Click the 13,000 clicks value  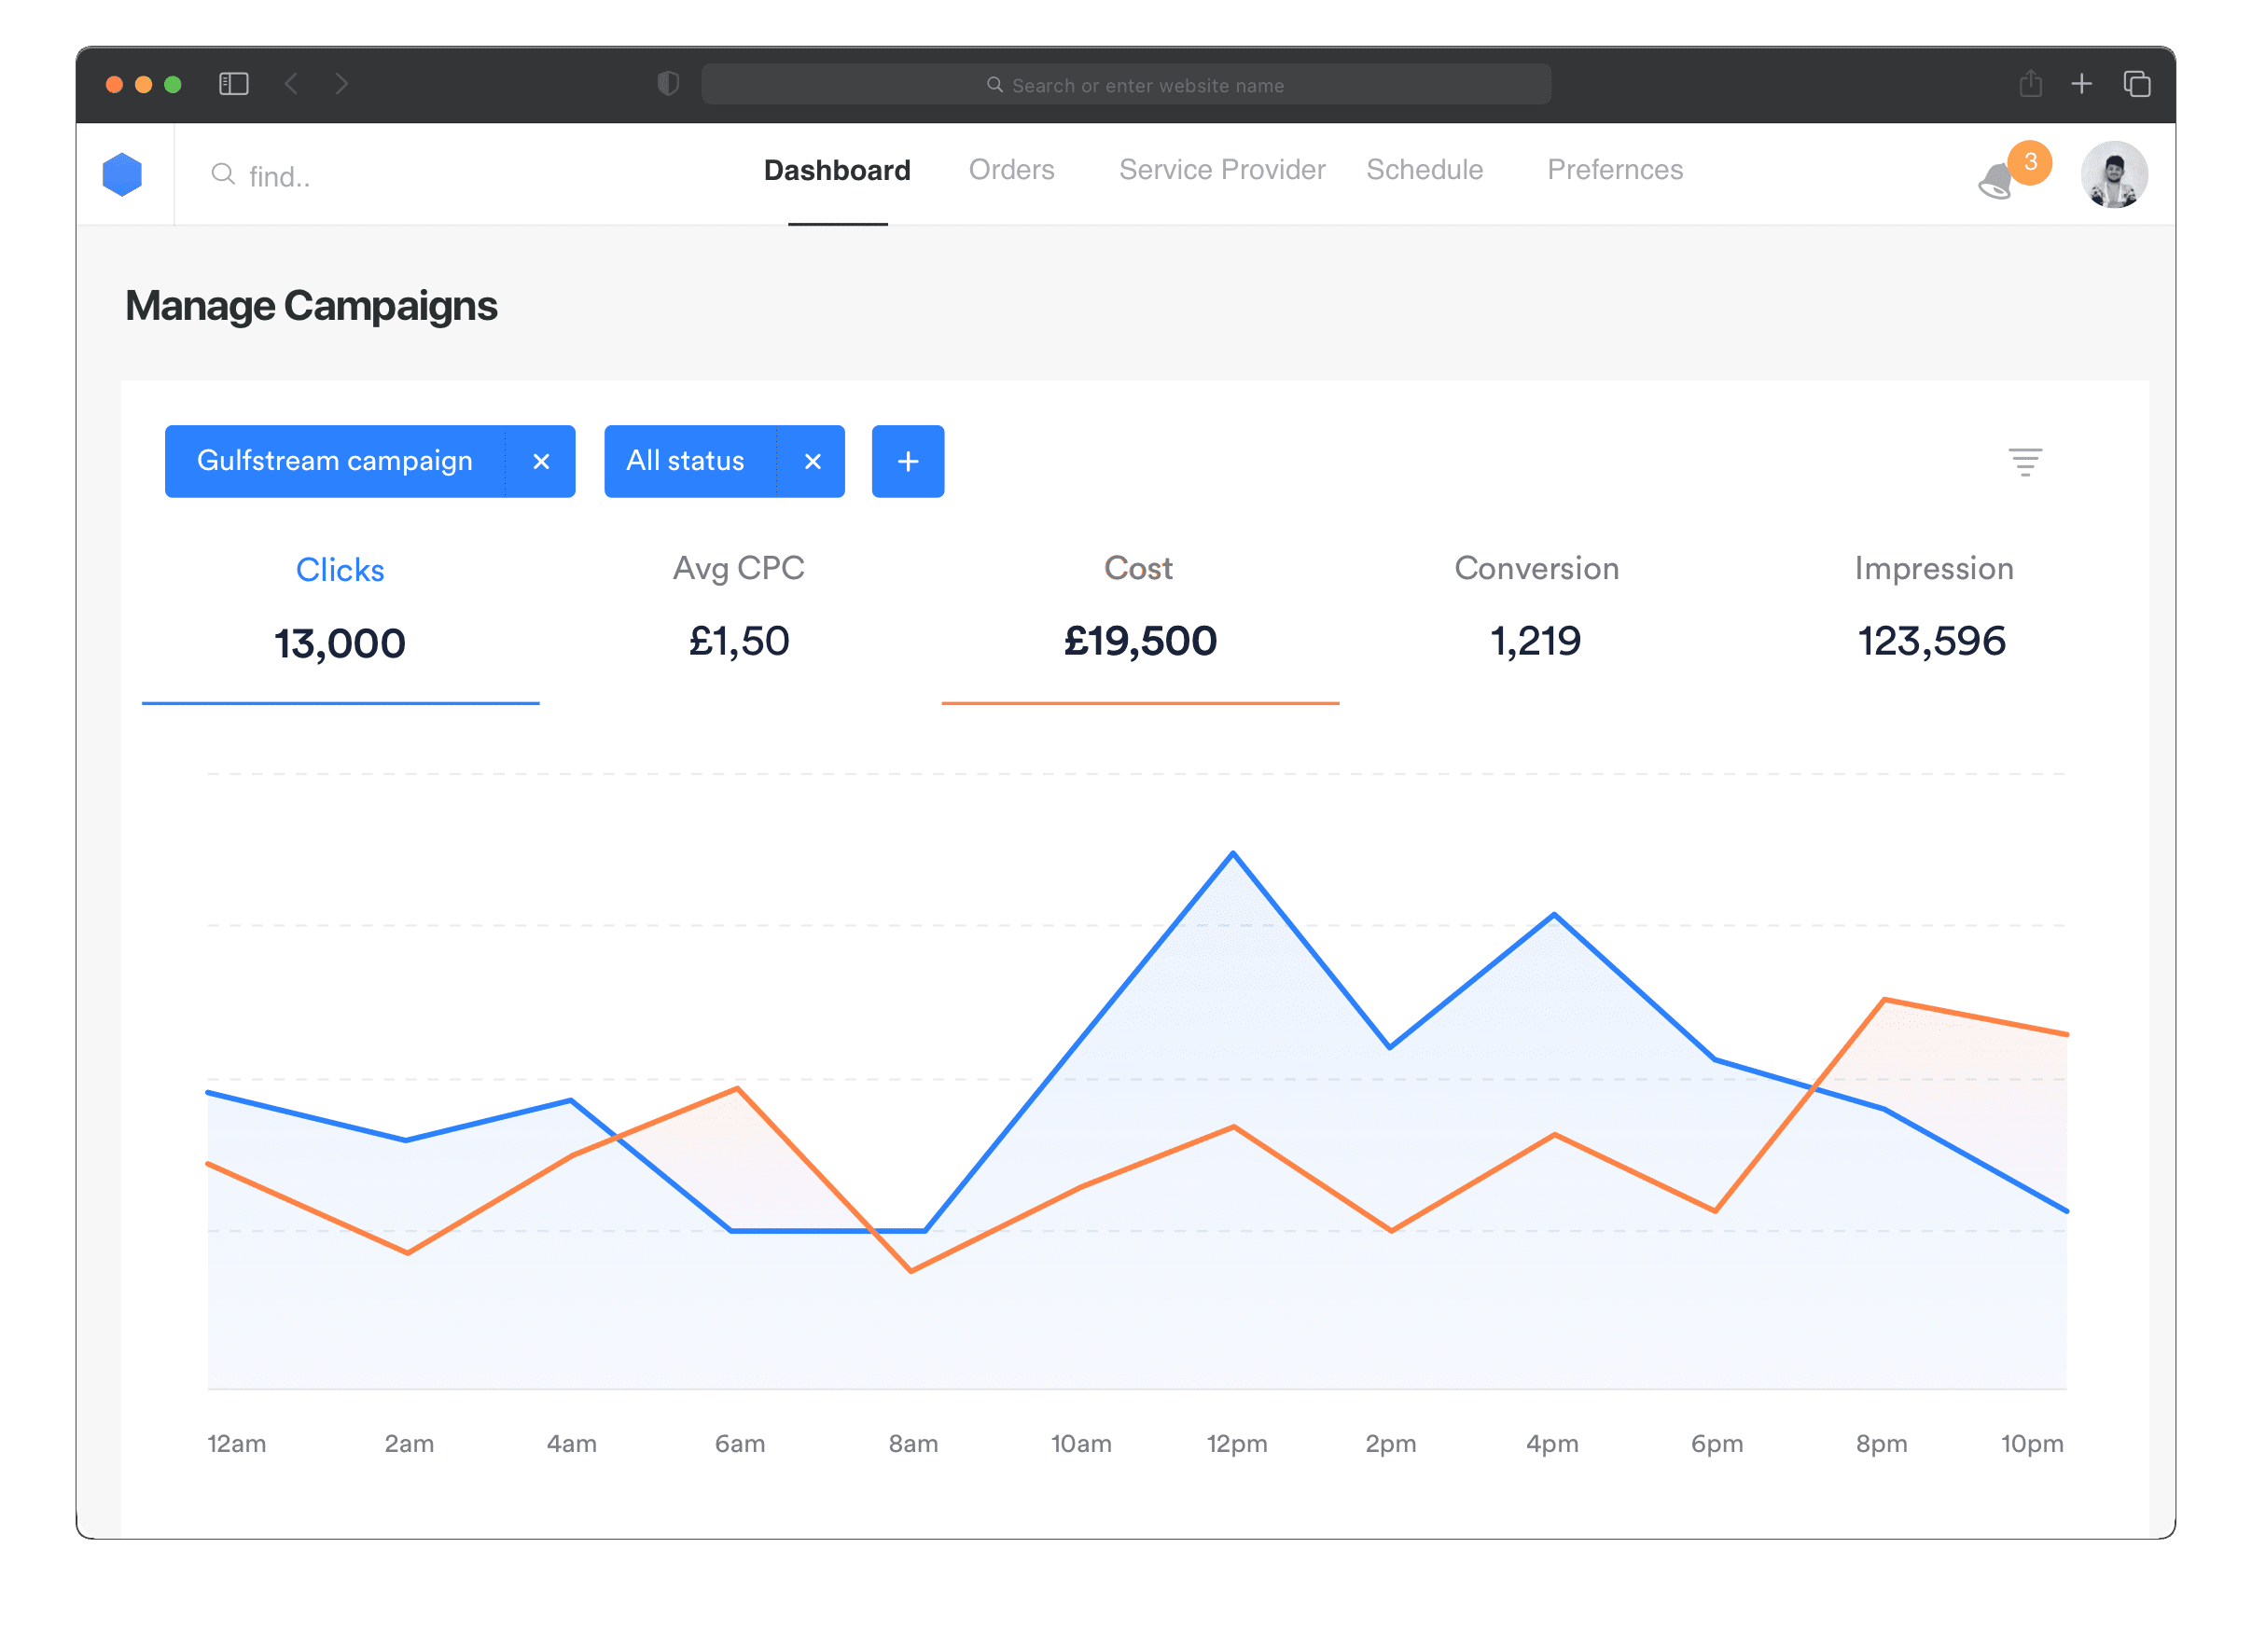coord(341,644)
